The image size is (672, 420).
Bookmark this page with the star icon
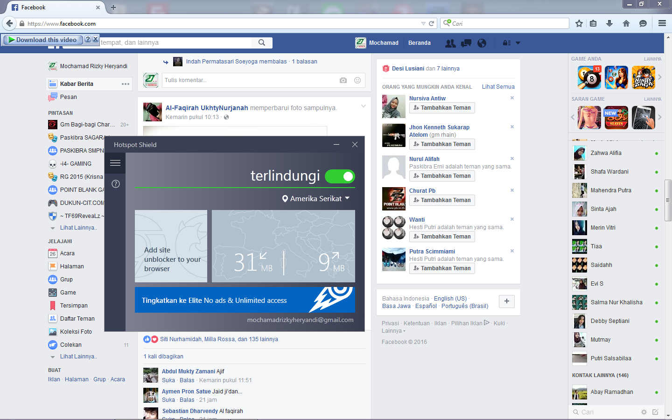[579, 23]
